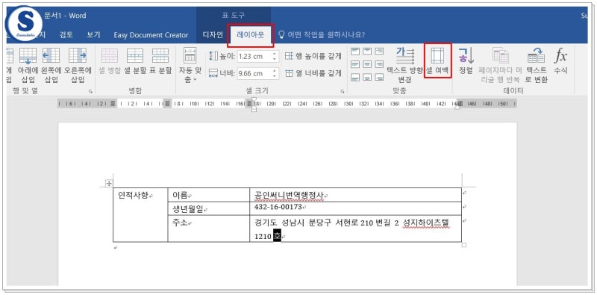
Task: Click 열 너비를 같게 (Distribute Columns)
Action: (313, 73)
